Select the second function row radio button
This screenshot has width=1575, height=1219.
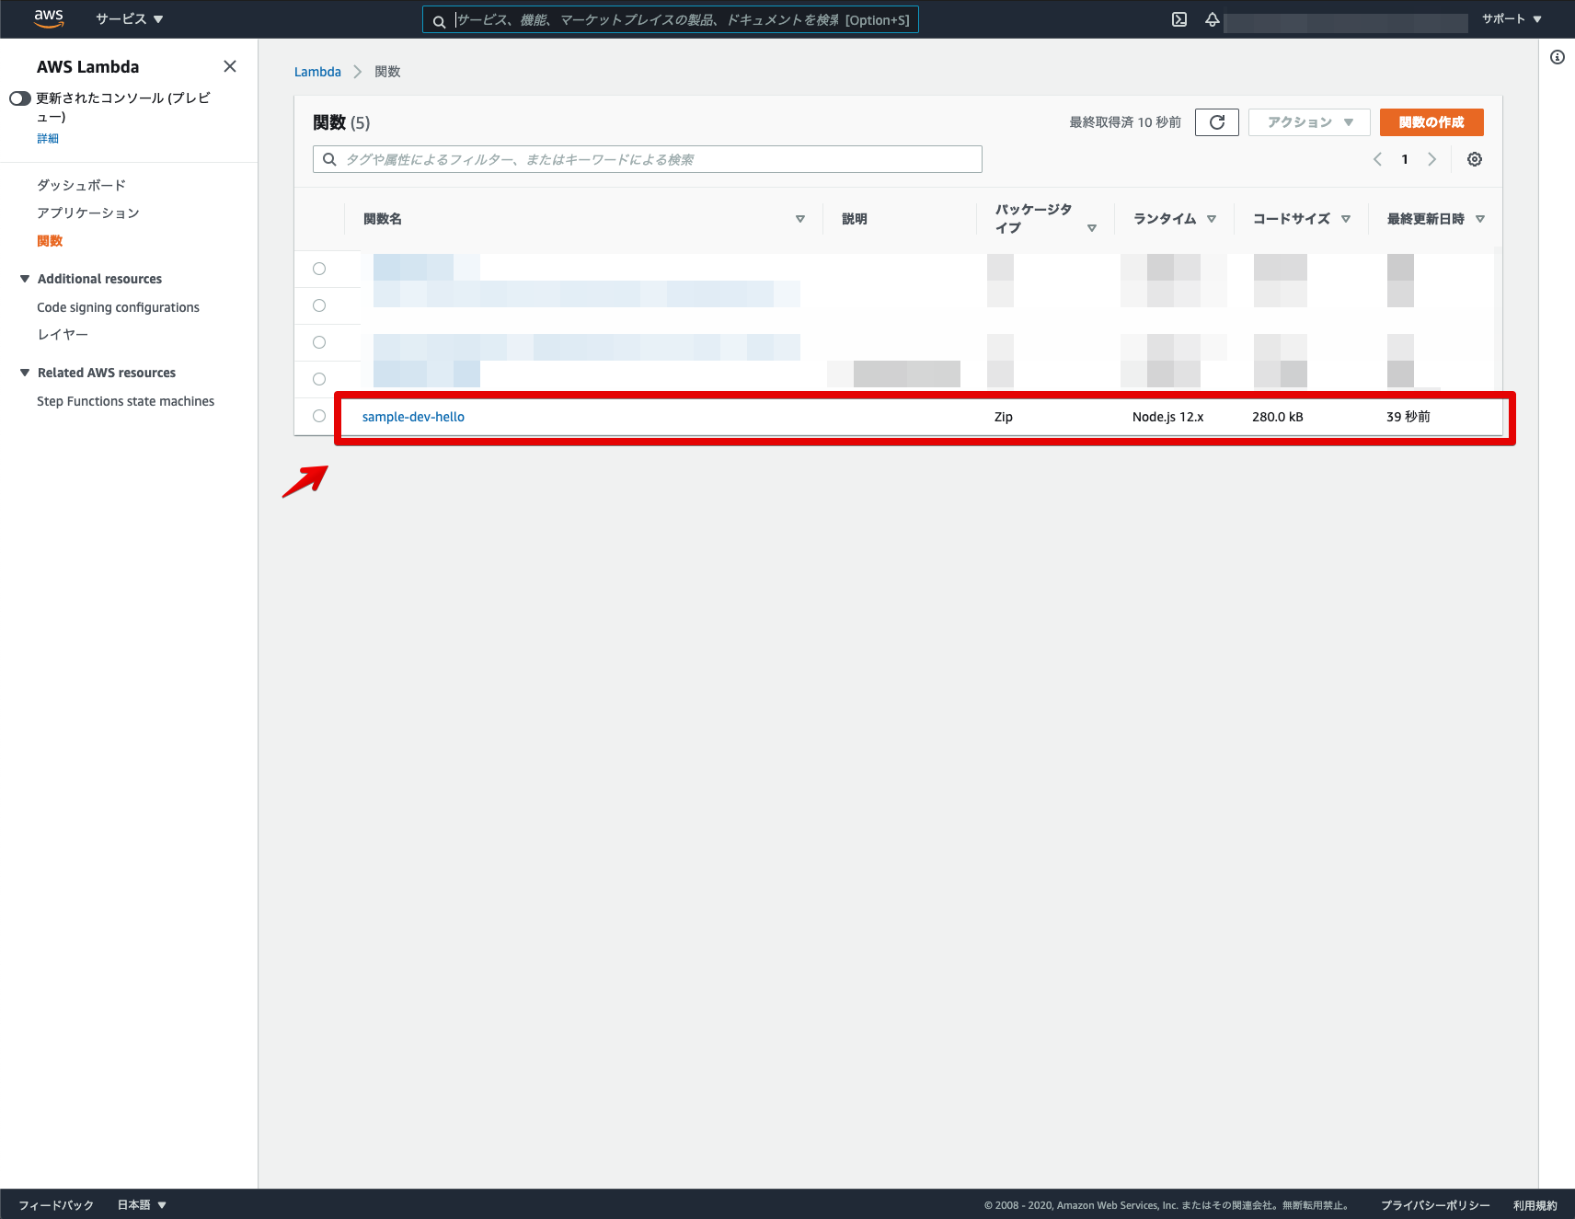(x=319, y=305)
